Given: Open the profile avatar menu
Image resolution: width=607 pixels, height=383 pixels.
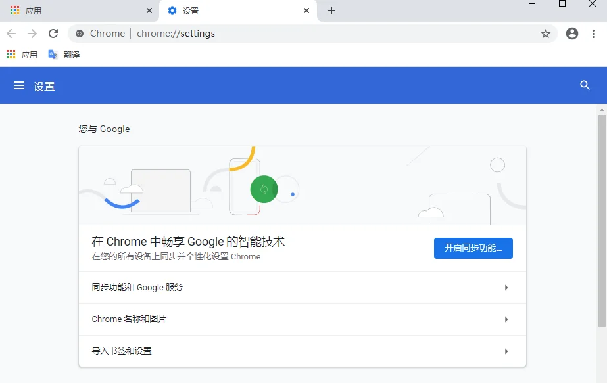Looking at the screenshot, I should click(x=571, y=34).
